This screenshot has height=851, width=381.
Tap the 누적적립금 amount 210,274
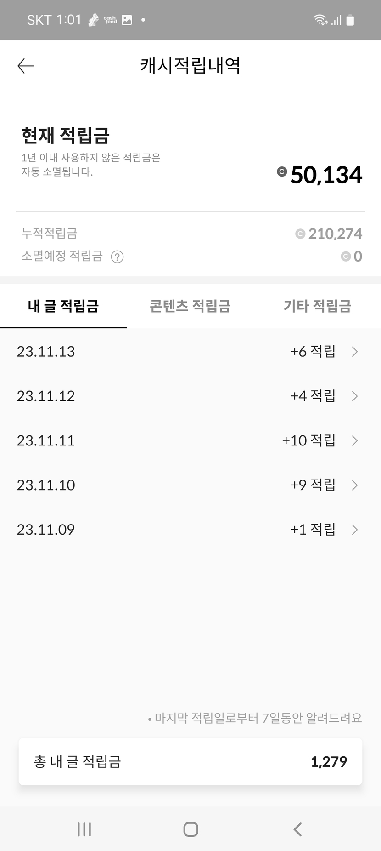click(x=335, y=234)
